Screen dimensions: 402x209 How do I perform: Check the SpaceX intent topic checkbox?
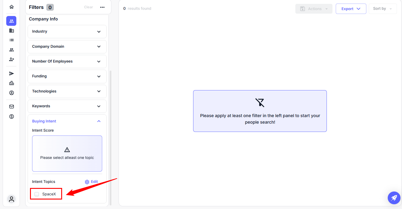coord(37,194)
